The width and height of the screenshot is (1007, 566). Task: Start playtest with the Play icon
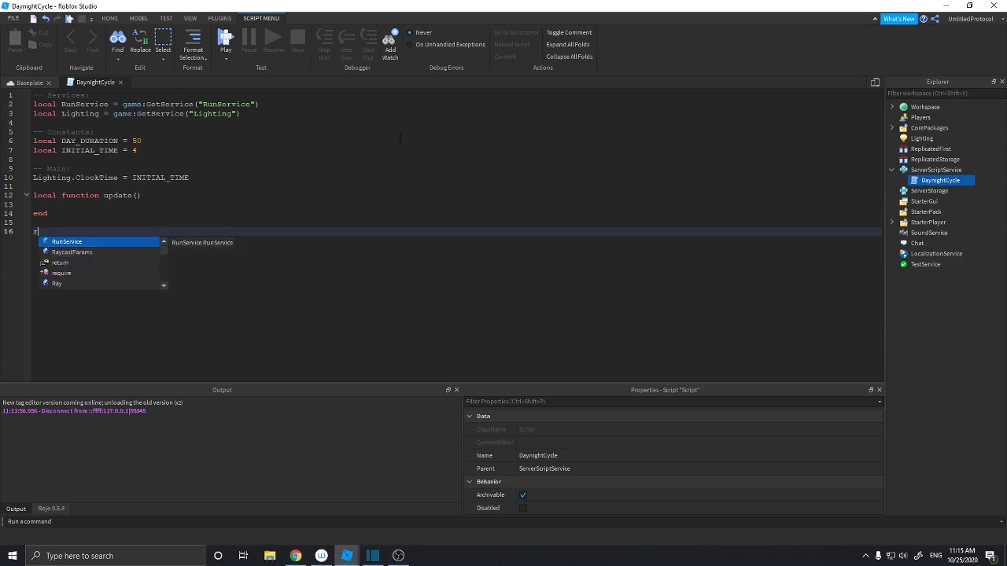(226, 37)
